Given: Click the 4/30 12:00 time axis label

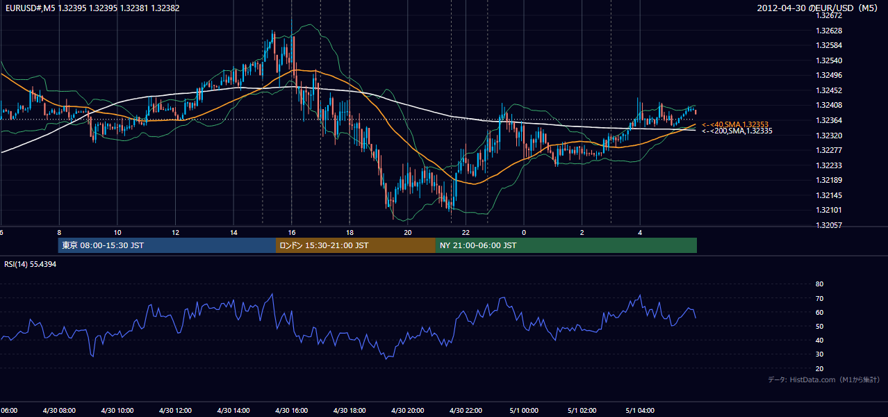Looking at the screenshot, I should [x=175, y=410].
